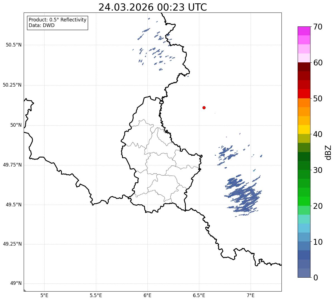
Task: Select the blue 10 dBZ colorbar segment
Action: 304,246
